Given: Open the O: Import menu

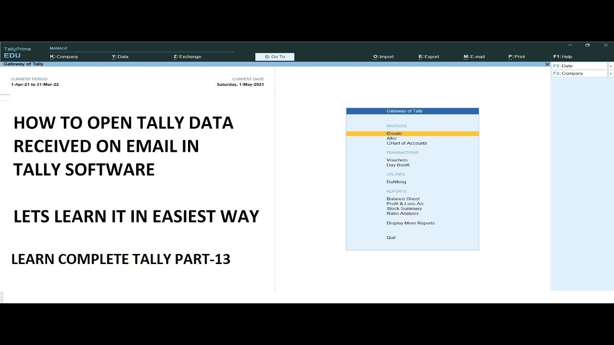Looking at the screenshot, I should click(x=384, y=57).
